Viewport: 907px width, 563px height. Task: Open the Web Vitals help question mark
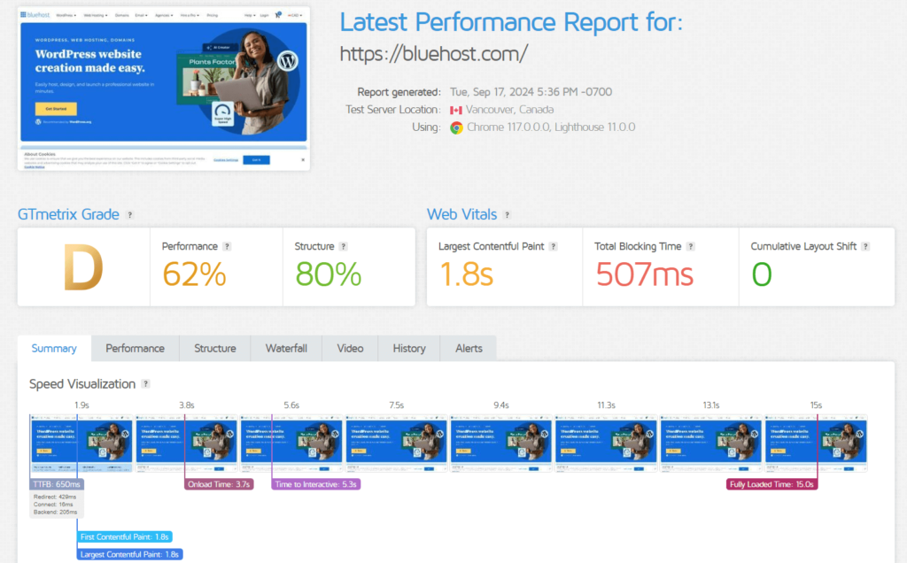point(508,215)
